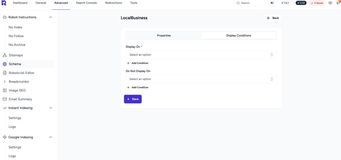The height and width of the screenshot is (160, 341).
Task: Open the documentation book icon
Action: 330,3
